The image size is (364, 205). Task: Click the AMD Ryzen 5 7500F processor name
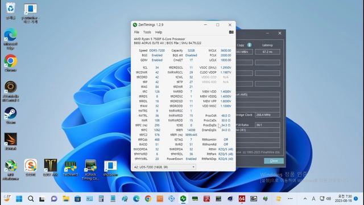point(159,39)
